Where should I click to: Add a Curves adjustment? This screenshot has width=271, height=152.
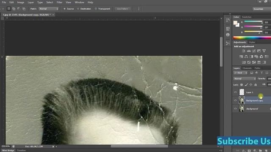pos(254,51)
